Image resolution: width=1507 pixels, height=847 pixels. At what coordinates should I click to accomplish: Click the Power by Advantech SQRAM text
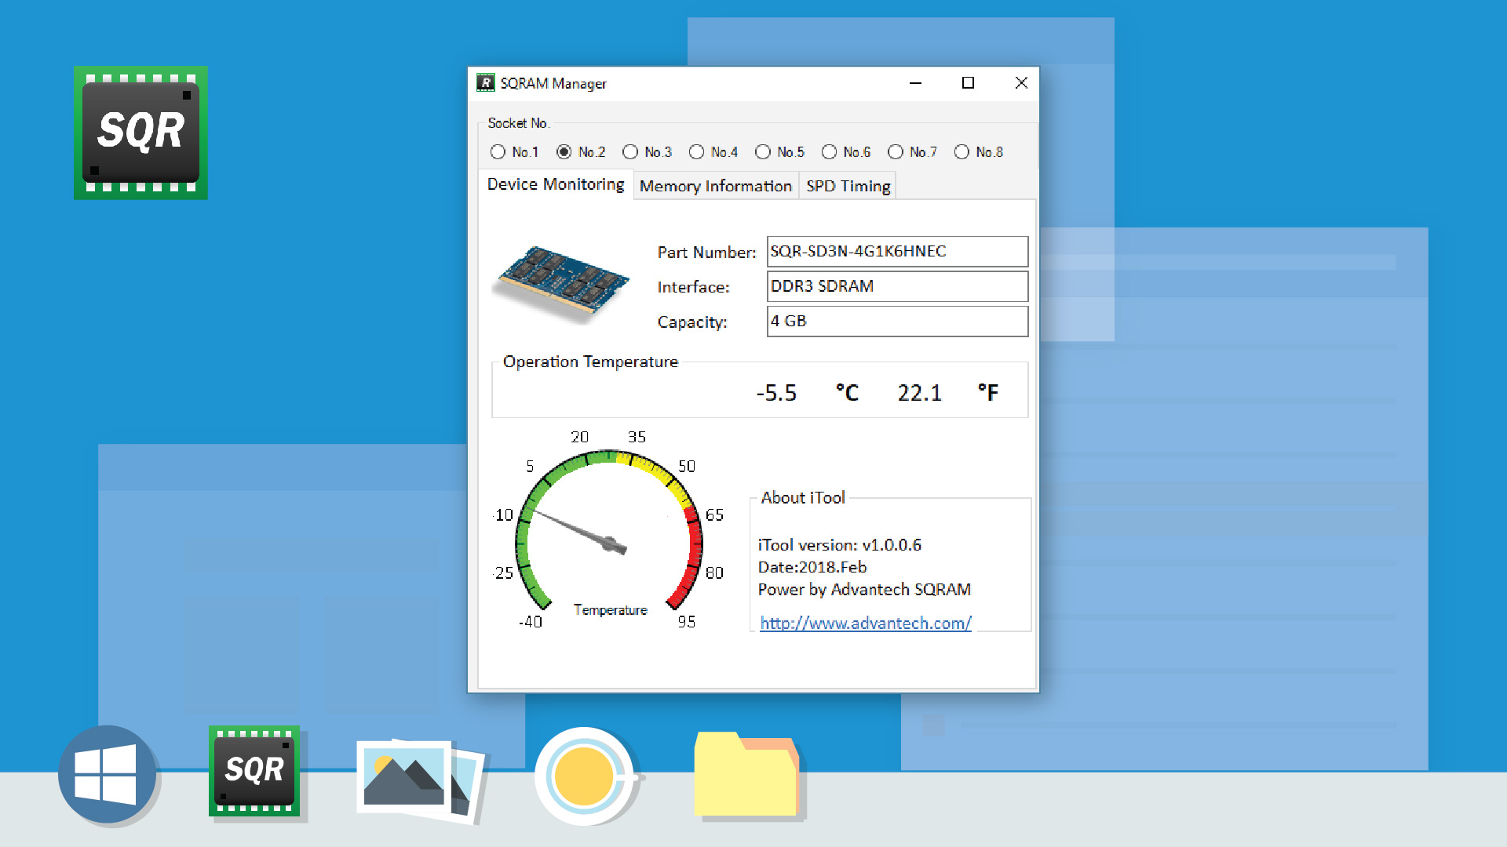click(x=864, y=590)
